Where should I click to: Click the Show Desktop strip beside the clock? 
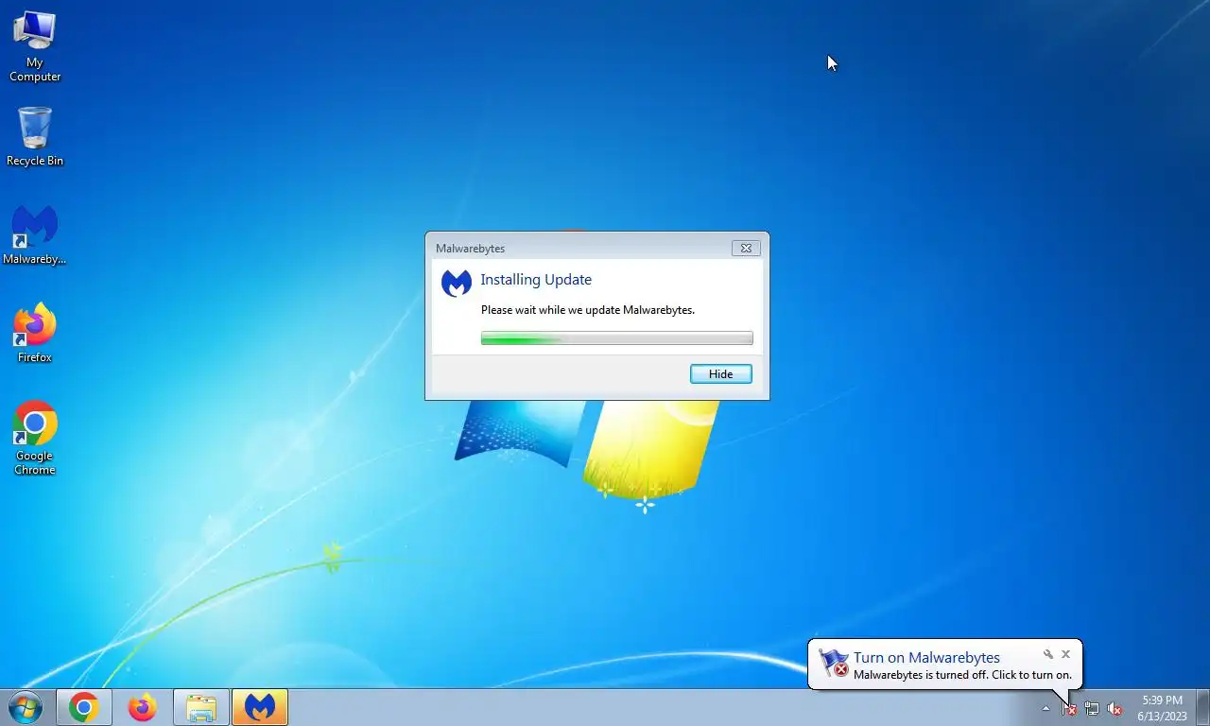(1202, 708)
